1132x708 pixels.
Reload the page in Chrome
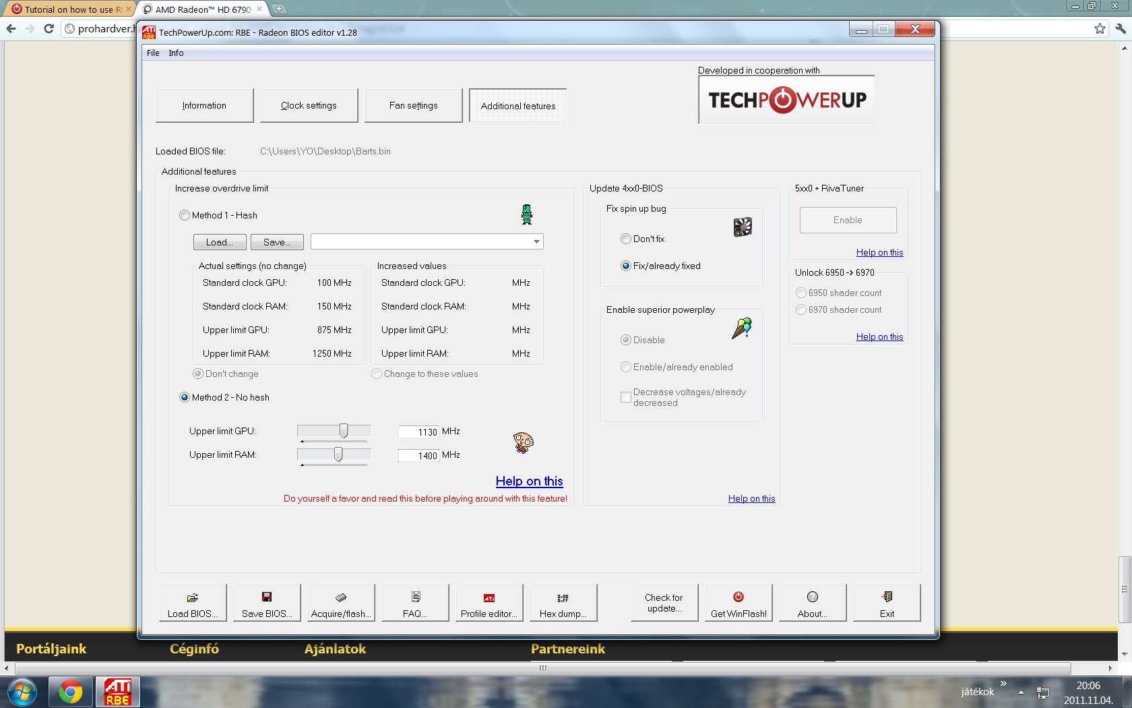tap(49, 28)
